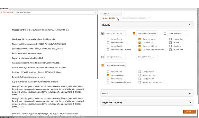Check Vendor Tax ID under Vendor Information
This screenshot has width=199, height=118.
108,46
